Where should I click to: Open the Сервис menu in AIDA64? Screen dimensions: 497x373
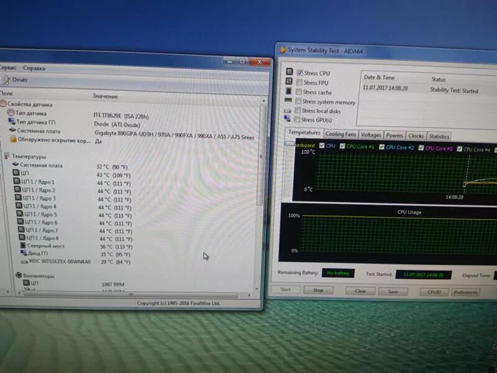click(x=7, y=68)
